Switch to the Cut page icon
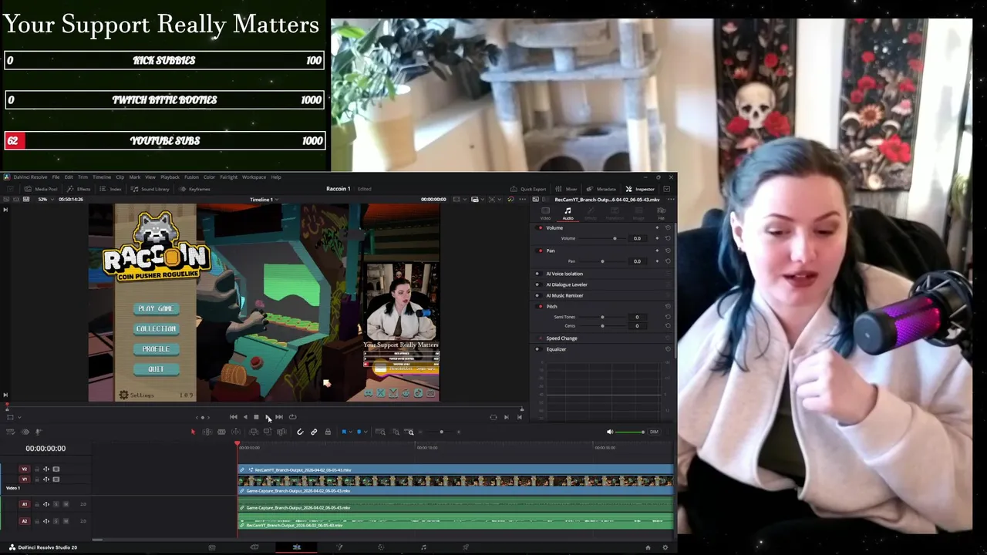The height and width of the screenshot is (555, 987). pos(254,547)
